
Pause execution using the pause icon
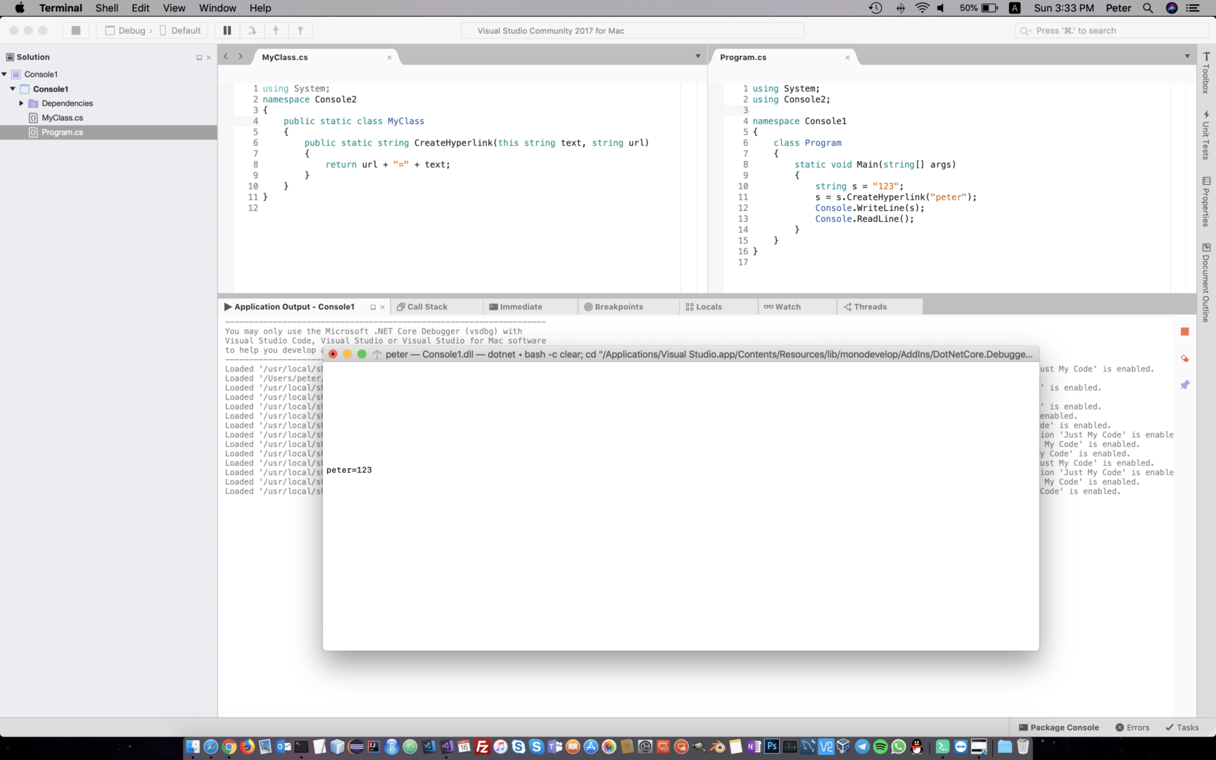(x=227, y=30)
